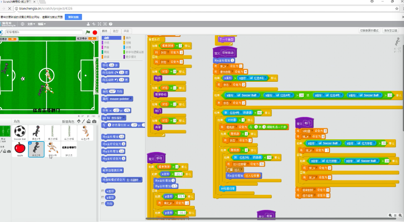This screenshot has width=404, height=222.
Task: Enable the y坐标 reporter checkbox
Action: point(102,197)
